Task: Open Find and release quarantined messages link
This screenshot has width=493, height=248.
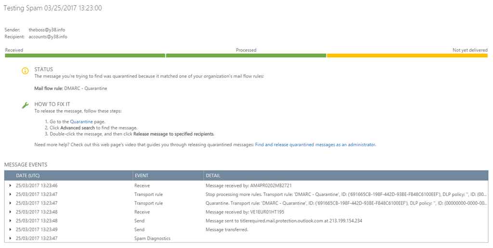Action: 315,144
